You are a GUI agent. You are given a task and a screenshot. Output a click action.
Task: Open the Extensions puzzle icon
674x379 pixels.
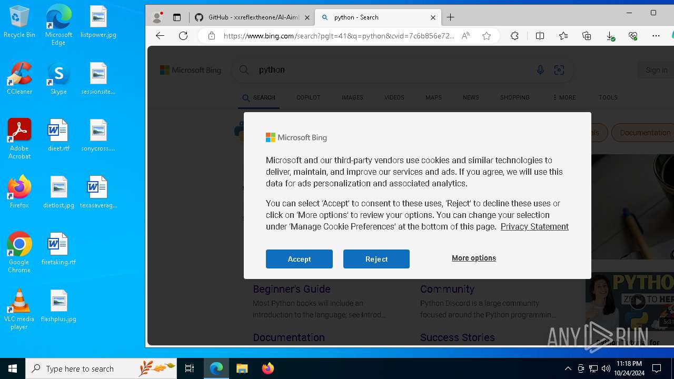click(514, 36)
